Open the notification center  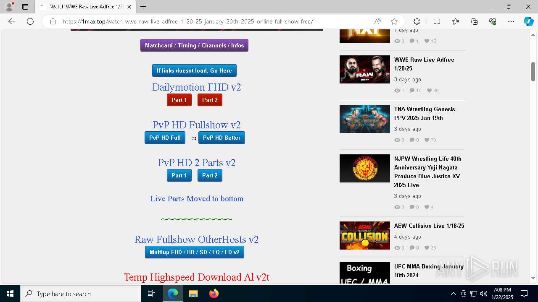coord(524,294)
